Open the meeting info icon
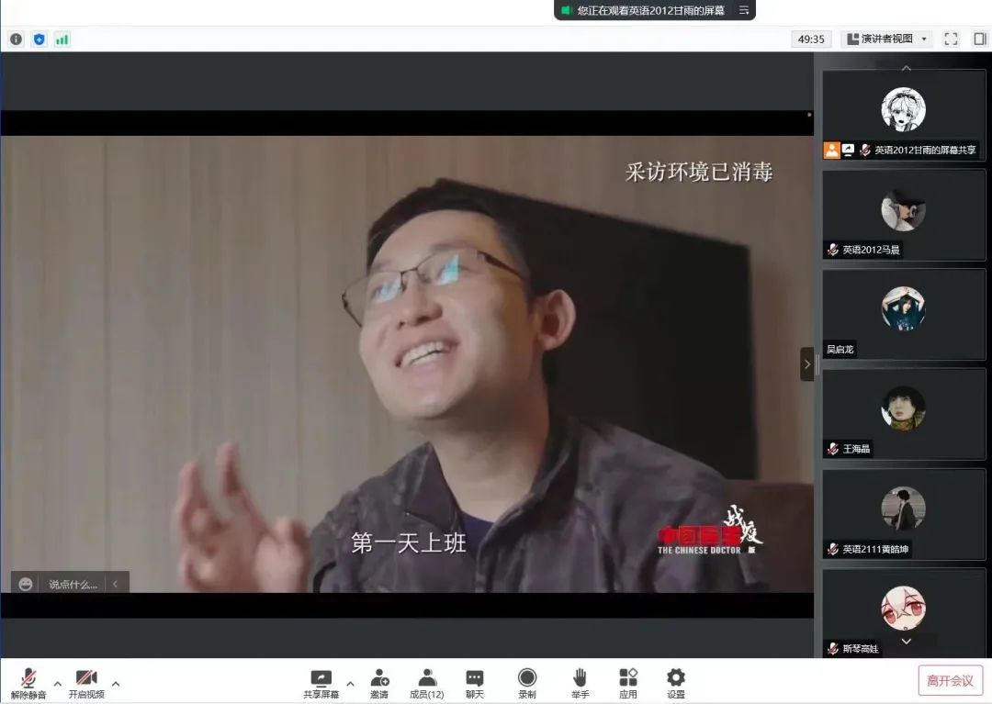This screenshot has height=704, width=992. click(x=16, y=39)
